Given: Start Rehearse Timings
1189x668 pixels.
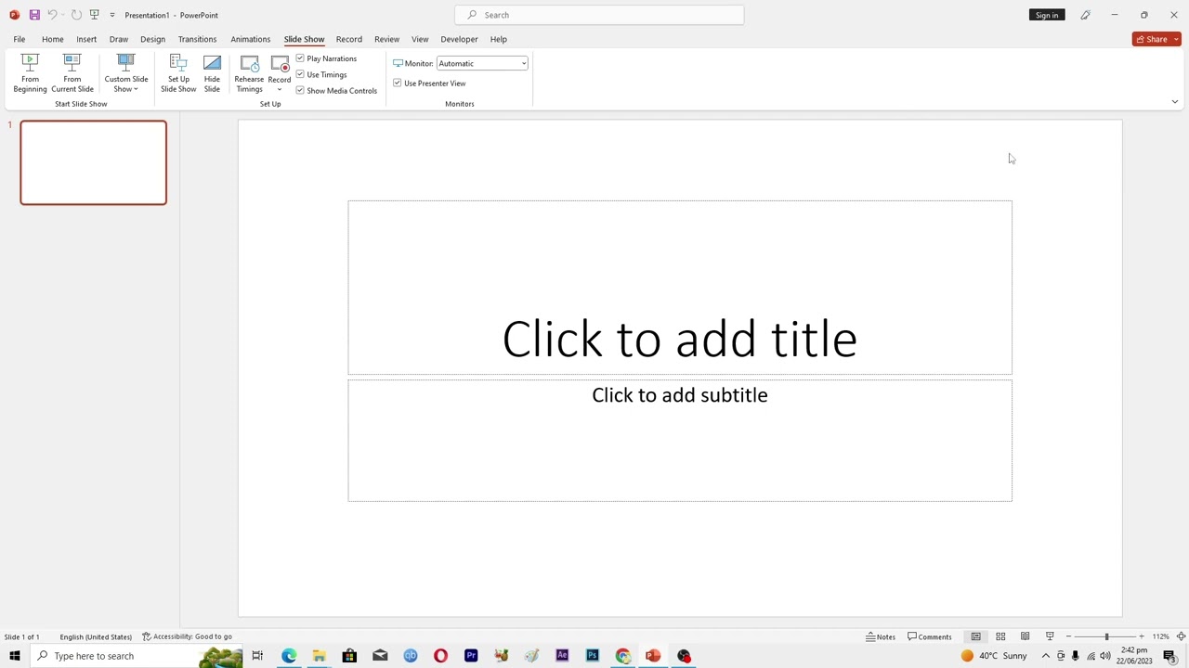Looking at the screenshot, I should (249, 73).
